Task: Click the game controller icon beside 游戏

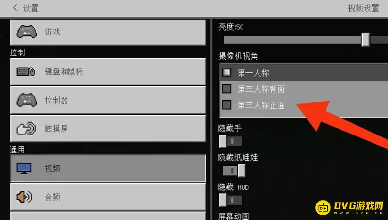Action: (x=27, y=32)
